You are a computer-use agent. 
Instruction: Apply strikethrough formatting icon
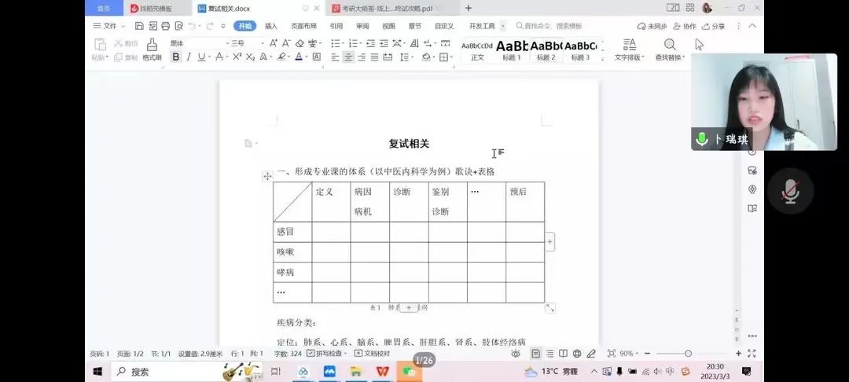click(219, 57)
